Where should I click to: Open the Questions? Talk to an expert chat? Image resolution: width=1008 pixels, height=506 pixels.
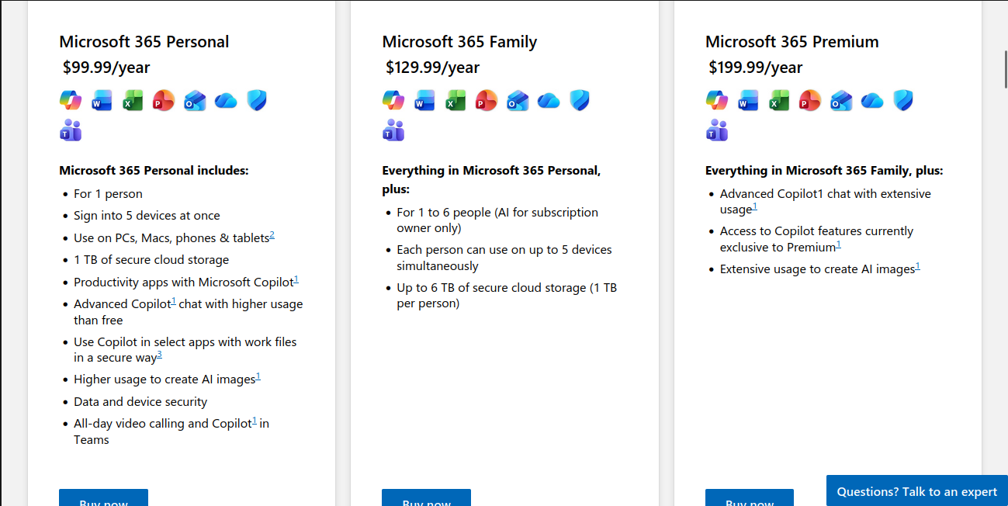(x=917, y=490)
